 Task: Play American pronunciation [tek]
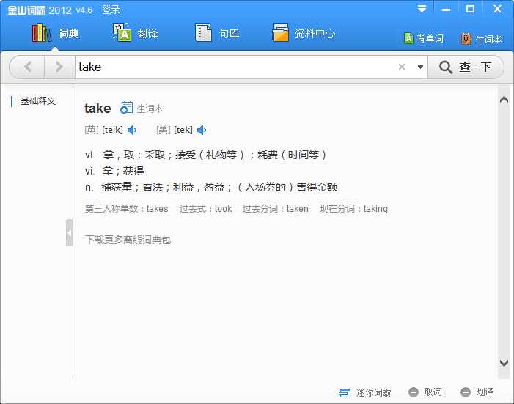[202, 131]
